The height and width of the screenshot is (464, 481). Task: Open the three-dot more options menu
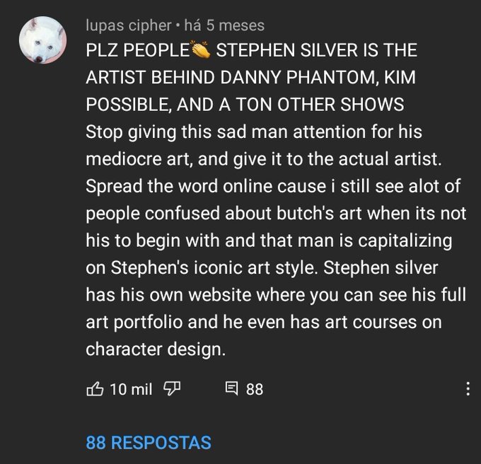click(468, 388)
